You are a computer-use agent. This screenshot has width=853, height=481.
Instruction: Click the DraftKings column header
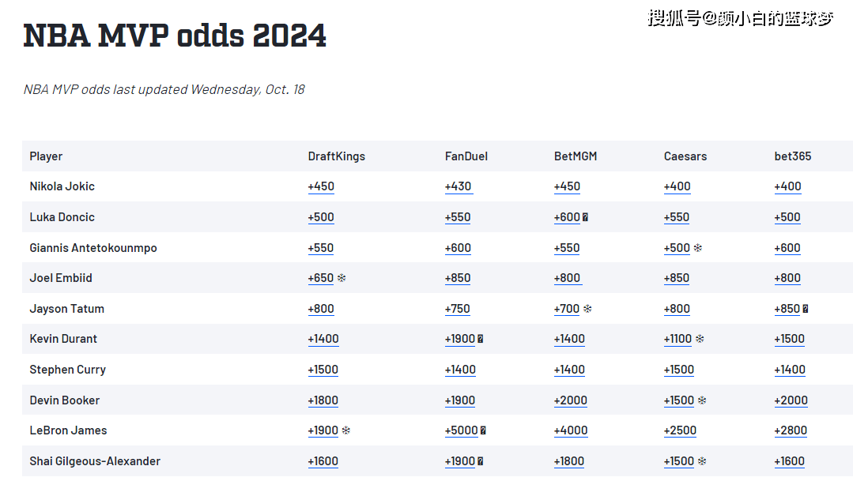pyautogui.click(x=336, y=156)
